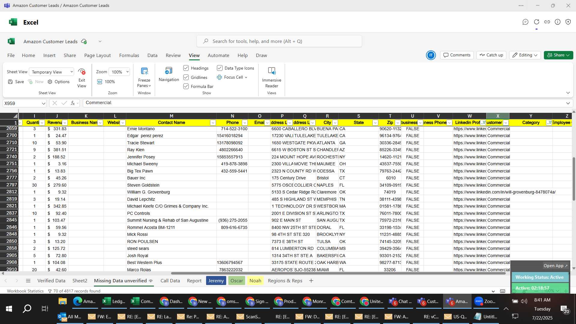
Task: Open the File menu
Action: tap(11, 55)
